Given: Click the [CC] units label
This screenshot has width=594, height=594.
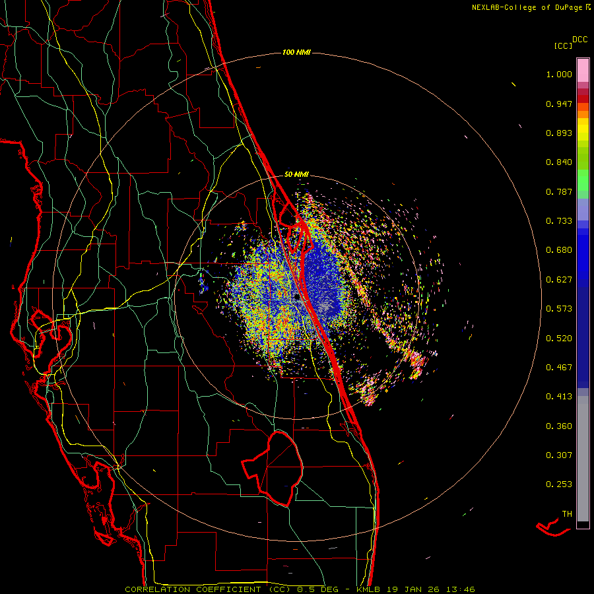Looking at the screenshot, I should pyautogui.click(x=564, y=46).
